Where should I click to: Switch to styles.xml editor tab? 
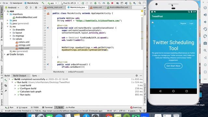coord(97,7)
